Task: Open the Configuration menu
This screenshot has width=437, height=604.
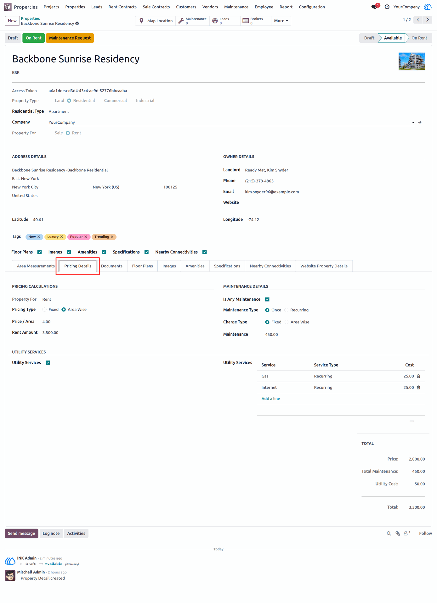Action: click(x=312, y=7)
